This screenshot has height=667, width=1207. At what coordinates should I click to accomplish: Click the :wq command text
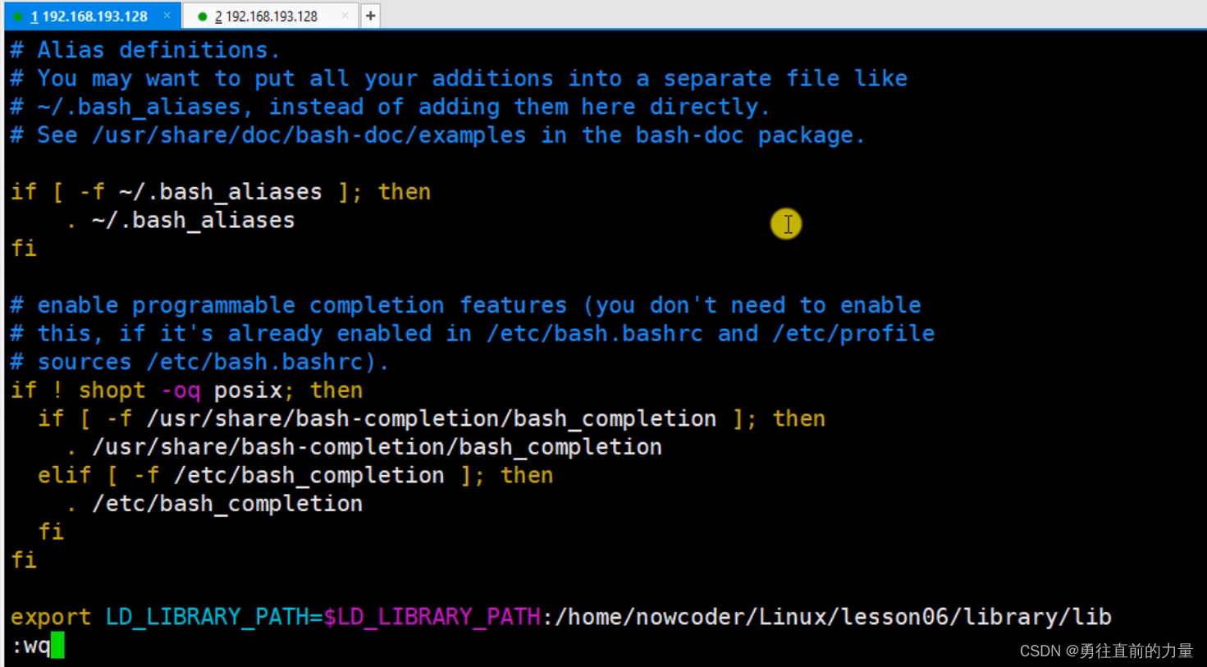pos(31,646)
